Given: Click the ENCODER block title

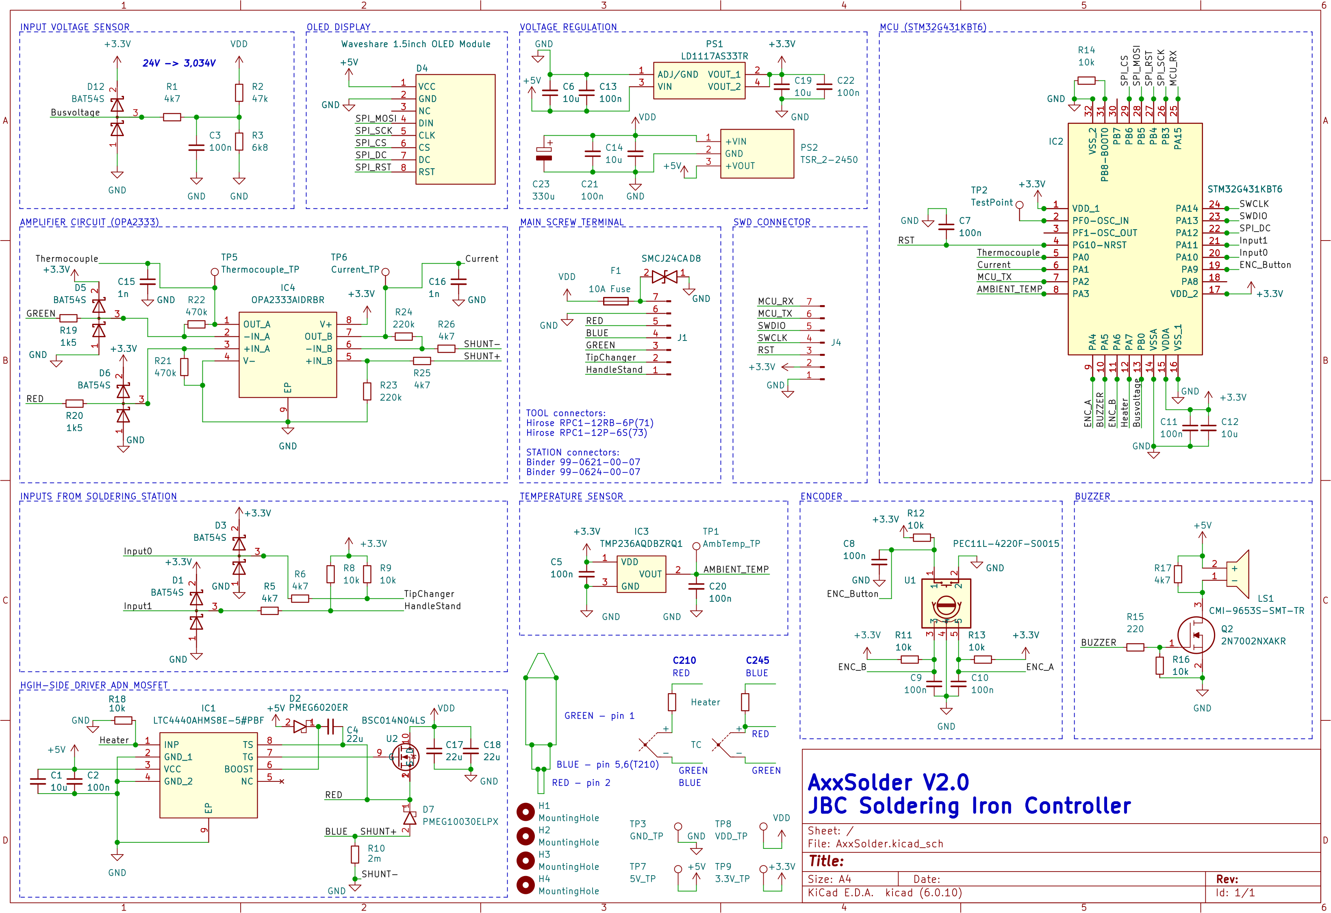Looking at the screenshot, I should pyautogui.click(x=821, y=496).
